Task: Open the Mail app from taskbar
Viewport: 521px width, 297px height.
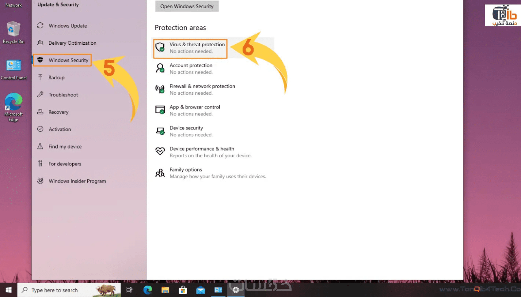Action: click(201, 290)
